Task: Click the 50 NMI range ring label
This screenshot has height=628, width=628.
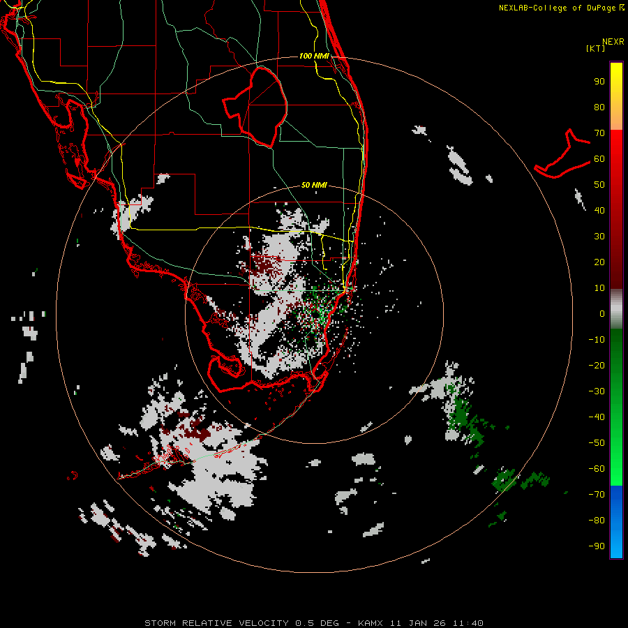Action: [x=314, y=185]
